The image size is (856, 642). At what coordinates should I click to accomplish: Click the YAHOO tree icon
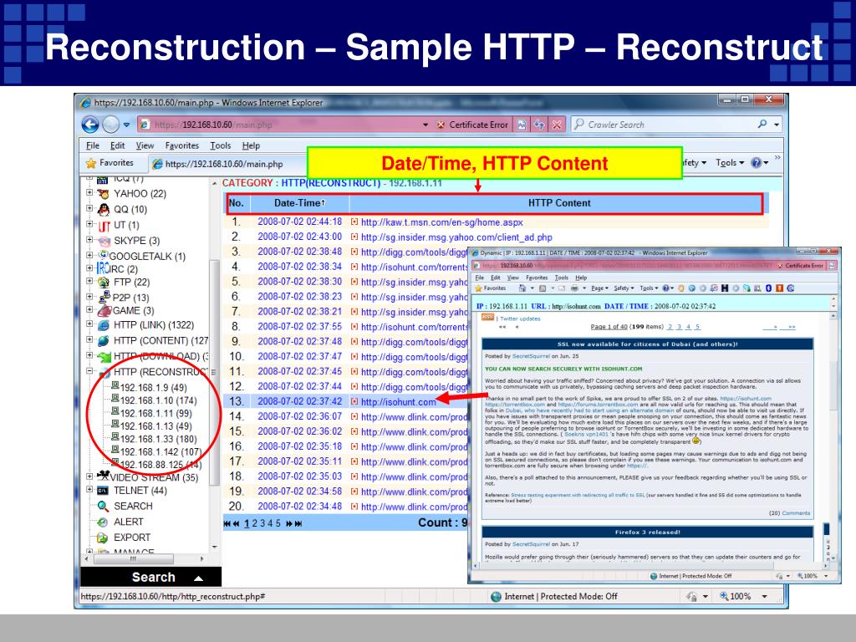(103, 194)
